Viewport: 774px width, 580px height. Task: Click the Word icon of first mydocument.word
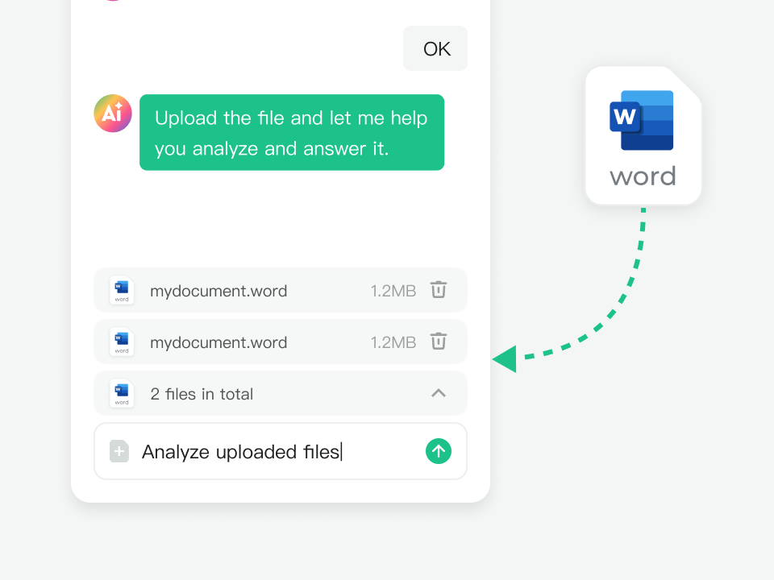coord(122,290)
